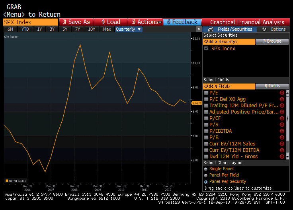Click the Fields/Securities chart icon
Viewport: 293px width, 210px height.
point(211,29)
